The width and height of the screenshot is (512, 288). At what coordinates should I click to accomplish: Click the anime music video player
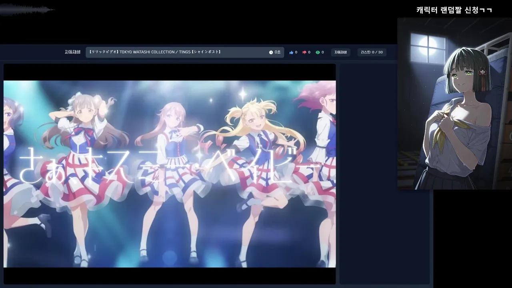coord(170,174)
